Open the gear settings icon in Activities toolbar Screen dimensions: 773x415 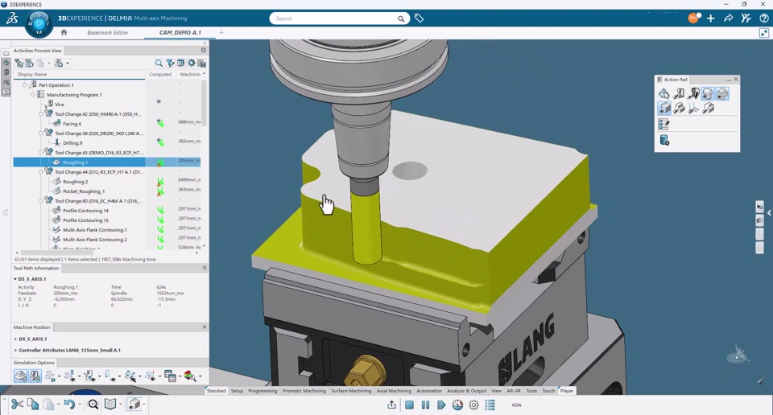pos(192,63)
